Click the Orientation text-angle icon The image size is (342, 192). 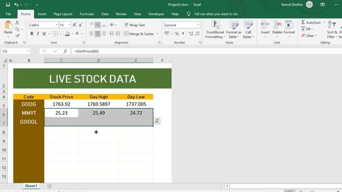click(x=112, y=25)
